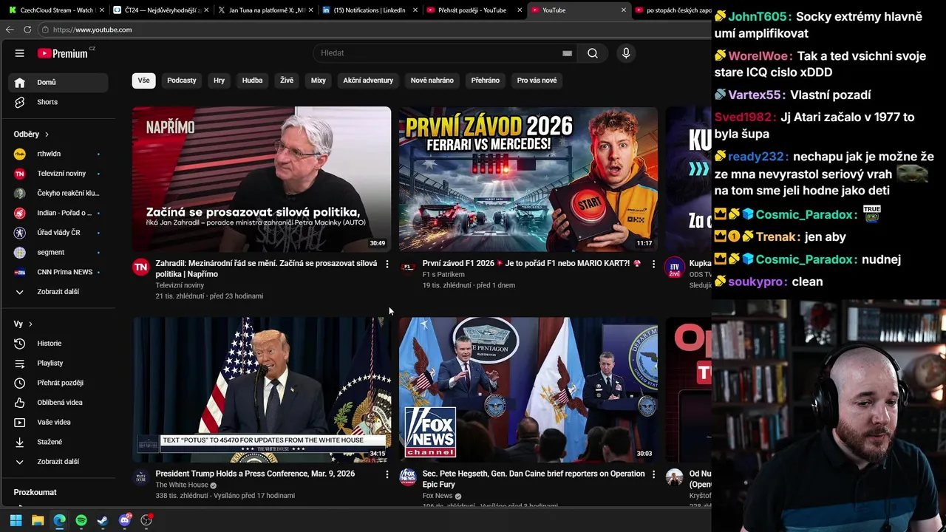Open CNN Prima NEWS subscription
946x532 pixels.
coord(58,272)
